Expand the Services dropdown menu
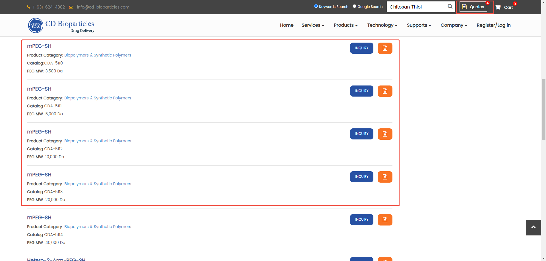The height and width of the screenshot is (261, 546). click(313, 25)
